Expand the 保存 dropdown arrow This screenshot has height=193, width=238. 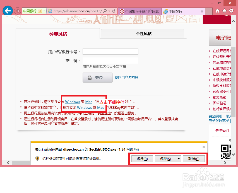point(179,159)
